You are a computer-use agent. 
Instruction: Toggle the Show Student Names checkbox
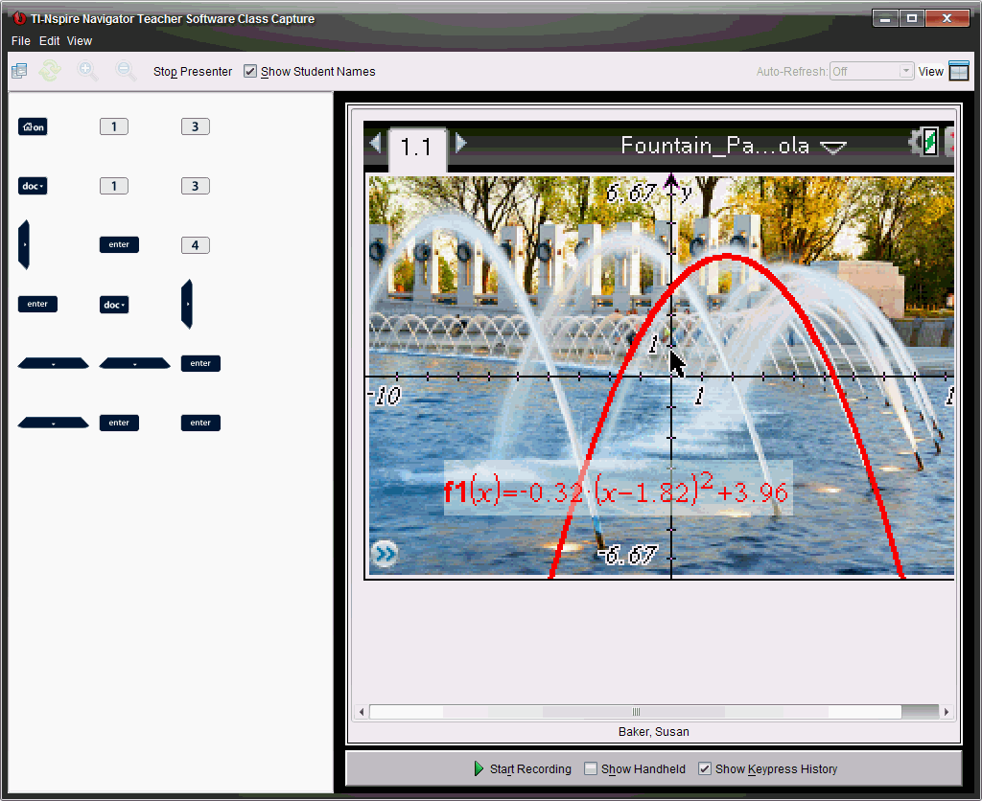pyautogui.click(x=250, y=71)
